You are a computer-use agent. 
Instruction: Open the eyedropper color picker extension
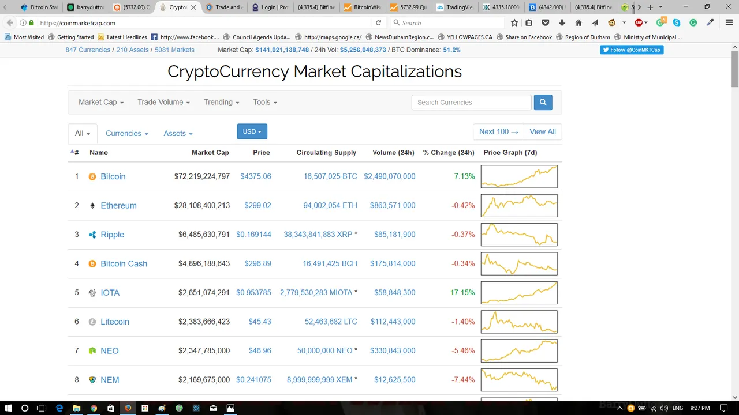(x=711, y=23)
